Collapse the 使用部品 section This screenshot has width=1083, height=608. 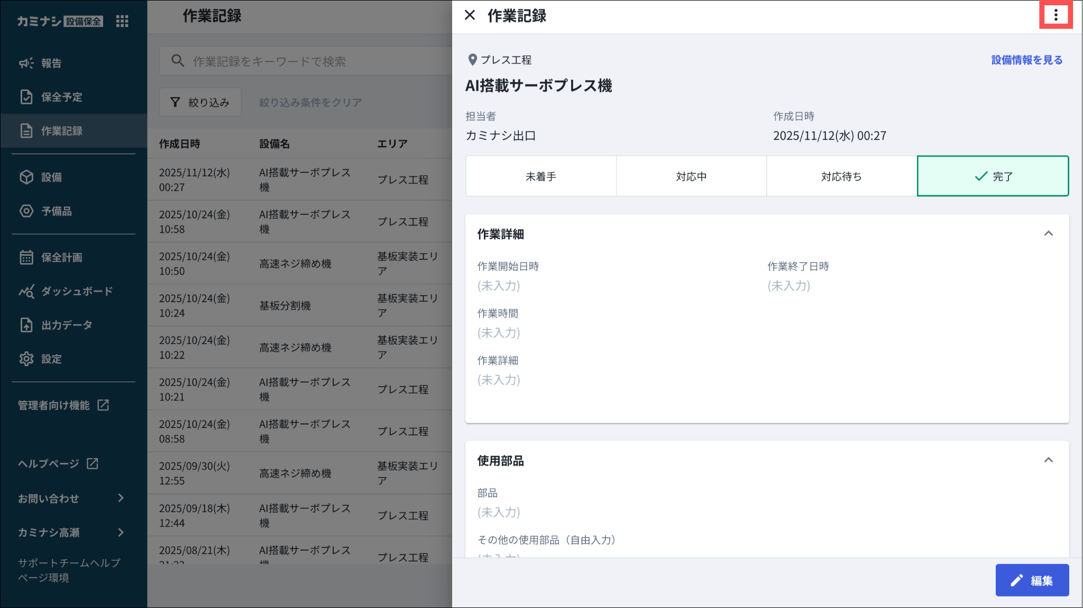(1048, 460)
